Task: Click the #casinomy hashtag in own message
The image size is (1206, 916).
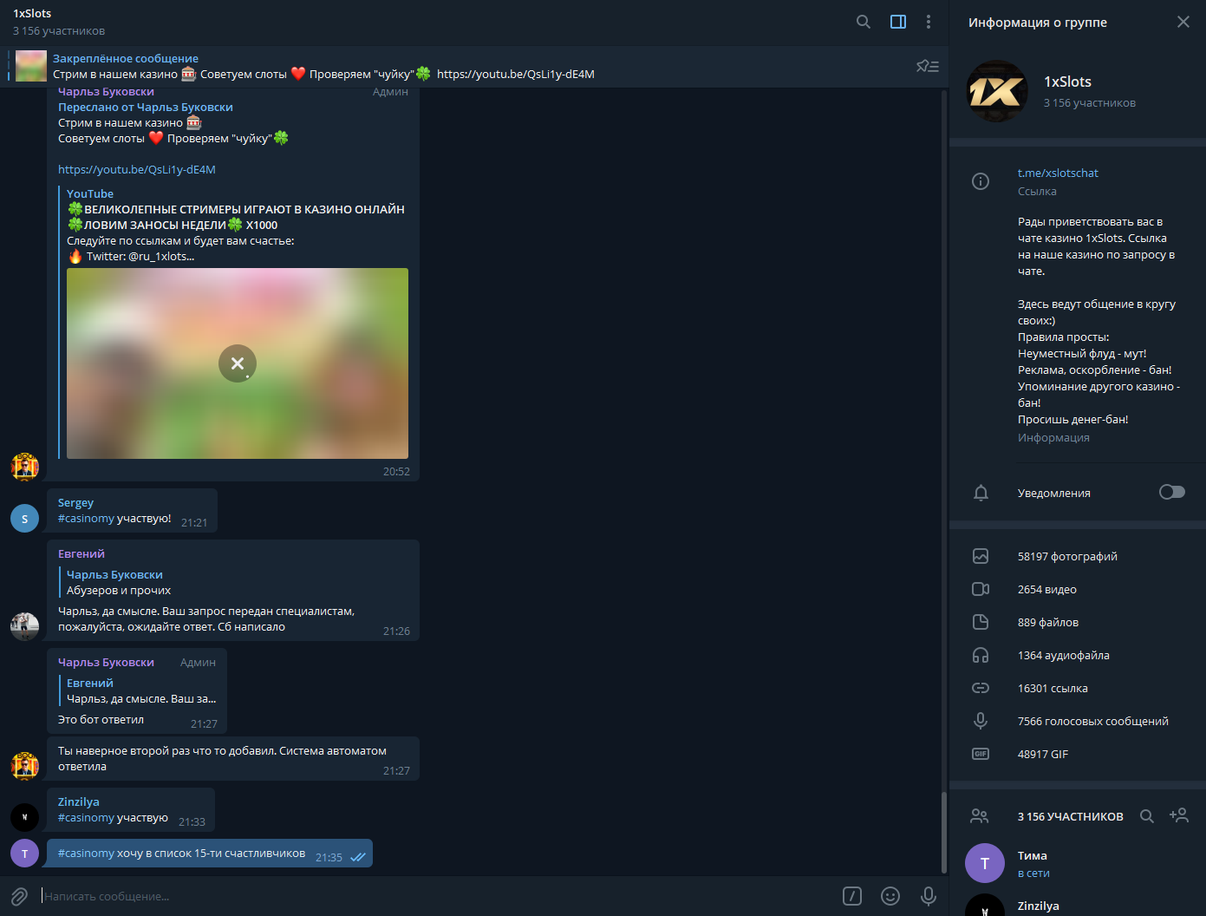Action: [x=86, y=853]
